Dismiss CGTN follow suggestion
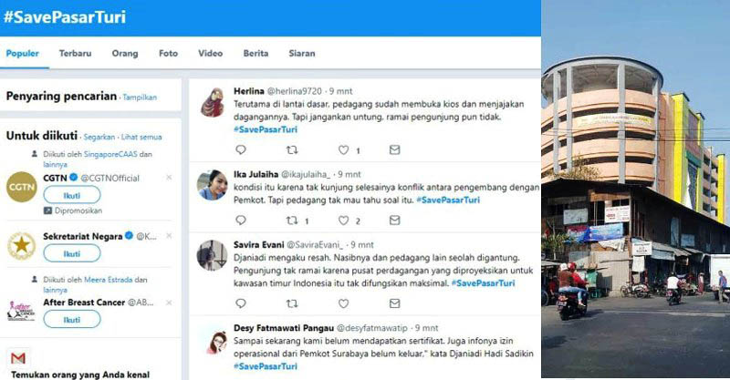Screen dimensions: 730x380 pyautogui.click(x=169, y=177)
